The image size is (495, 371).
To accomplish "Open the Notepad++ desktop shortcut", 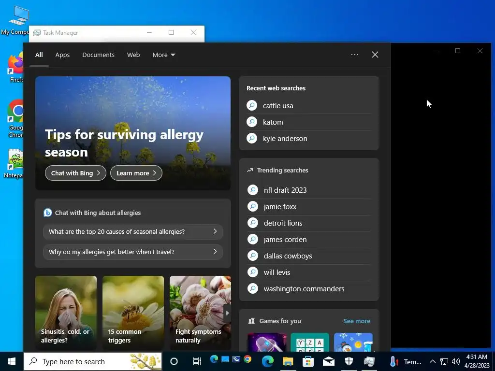I will click(14, 164).
